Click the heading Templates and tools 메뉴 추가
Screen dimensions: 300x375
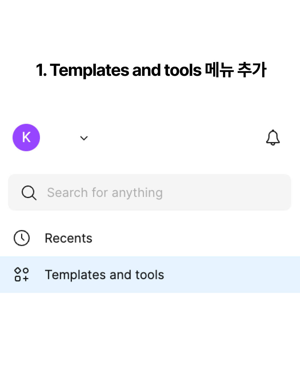(x=151, y=70)
